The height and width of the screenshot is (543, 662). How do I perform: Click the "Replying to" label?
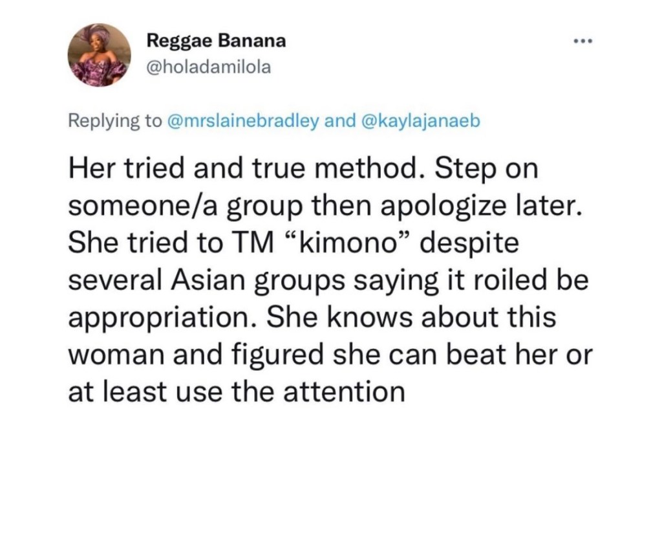click(115, 122)
